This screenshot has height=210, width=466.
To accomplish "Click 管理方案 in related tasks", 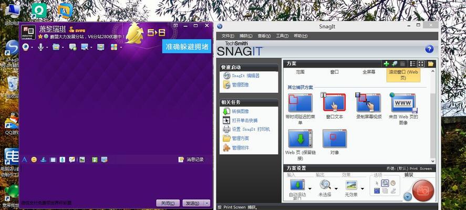I will pos(236,139).
